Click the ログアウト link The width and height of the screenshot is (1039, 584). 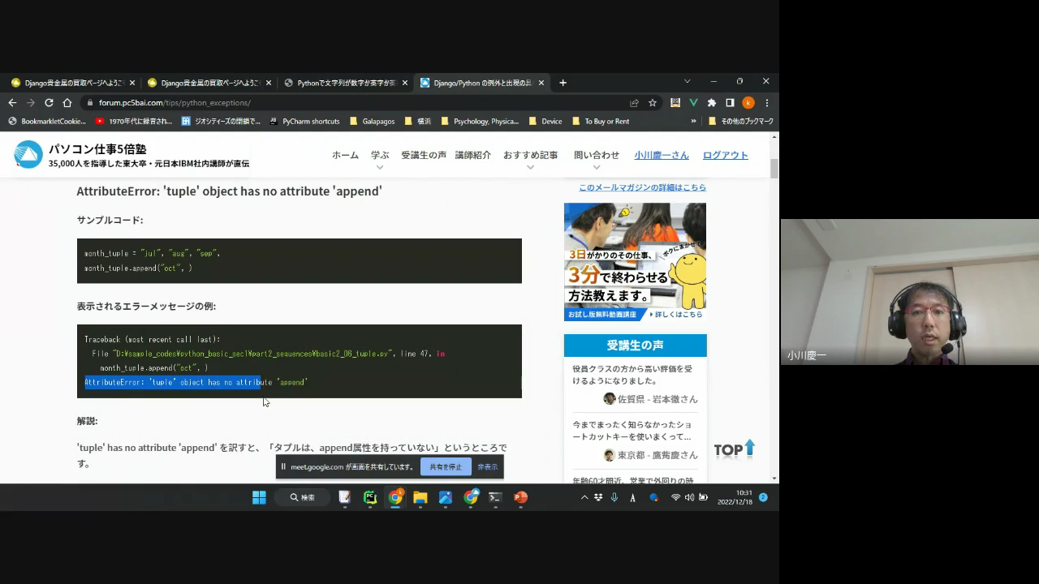click(x=725, y=155)
